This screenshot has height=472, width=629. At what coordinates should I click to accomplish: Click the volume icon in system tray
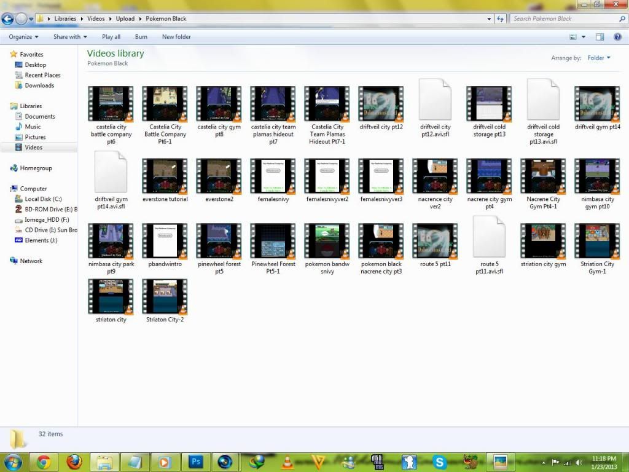(579, 462)
